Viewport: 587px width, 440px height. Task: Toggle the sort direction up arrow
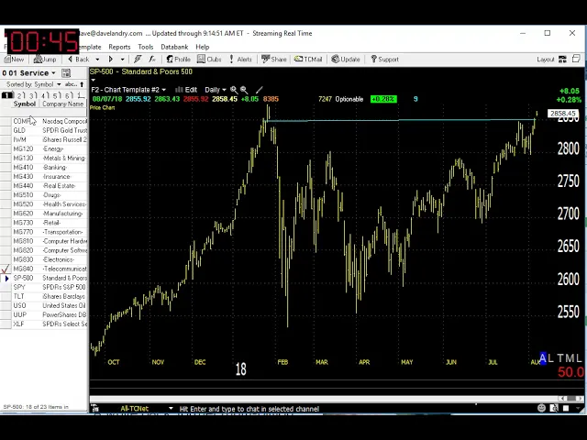click(82, 84)
